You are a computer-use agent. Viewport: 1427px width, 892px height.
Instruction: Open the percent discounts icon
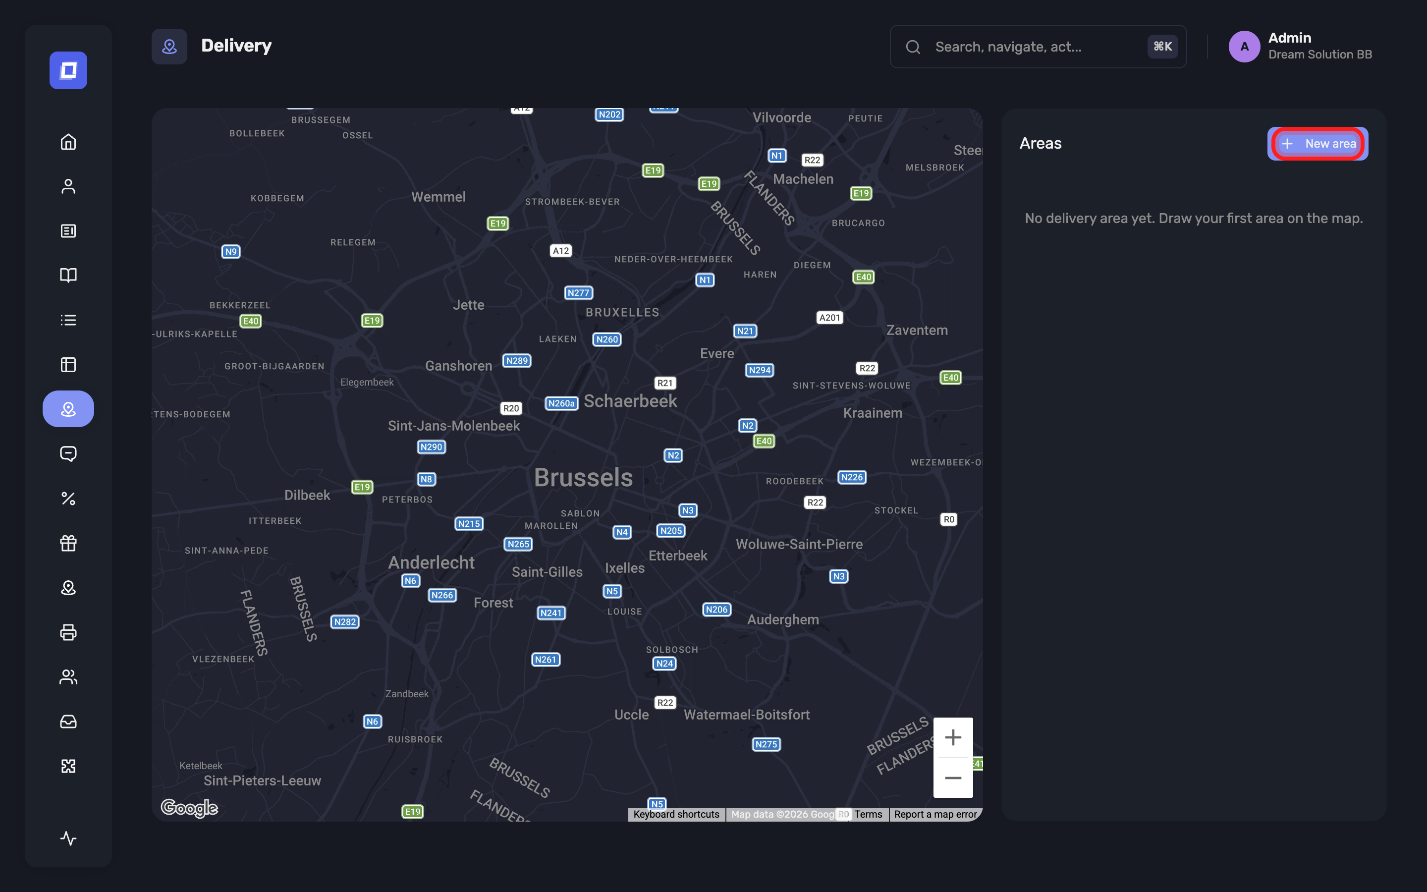[68, 499]
